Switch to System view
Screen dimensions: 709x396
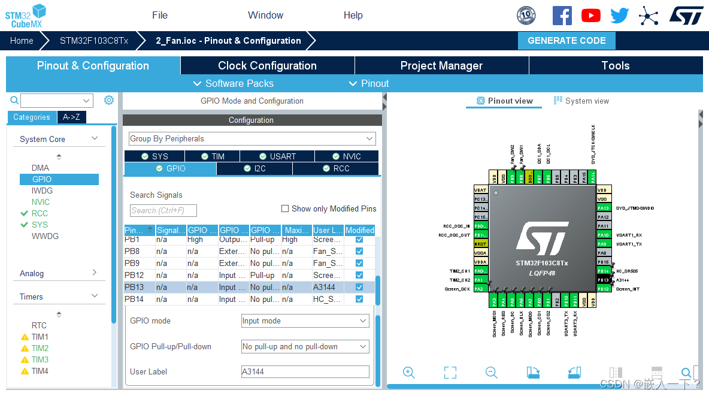[581, 101]
